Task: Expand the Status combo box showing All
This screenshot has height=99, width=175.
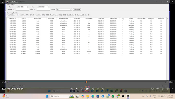Action: 64,9
